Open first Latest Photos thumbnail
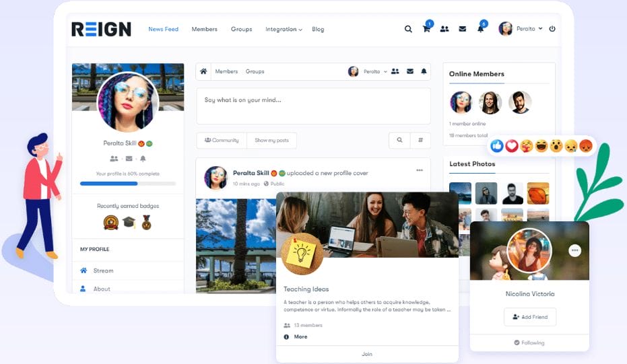 coord(460,193)
